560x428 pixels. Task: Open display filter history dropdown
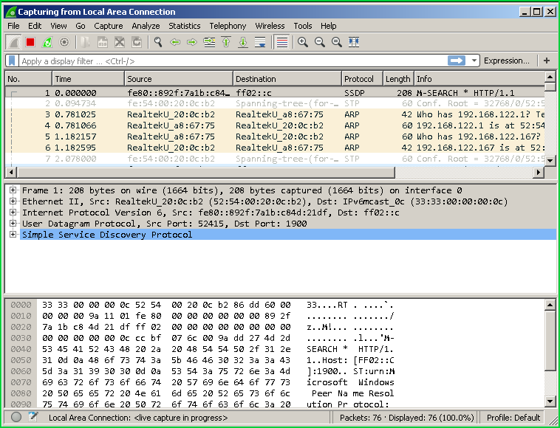pyautogui.click(x=474, y=61)
